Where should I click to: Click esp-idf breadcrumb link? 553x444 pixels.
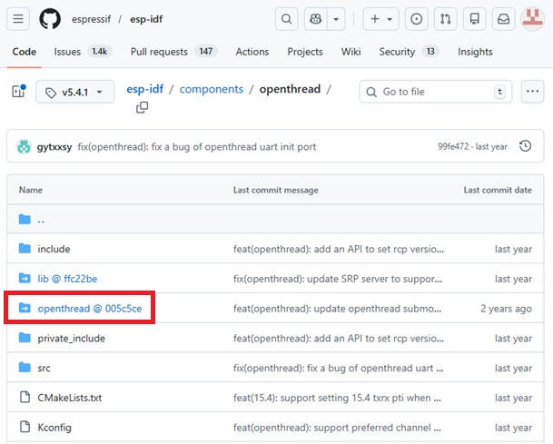point(145,89)
